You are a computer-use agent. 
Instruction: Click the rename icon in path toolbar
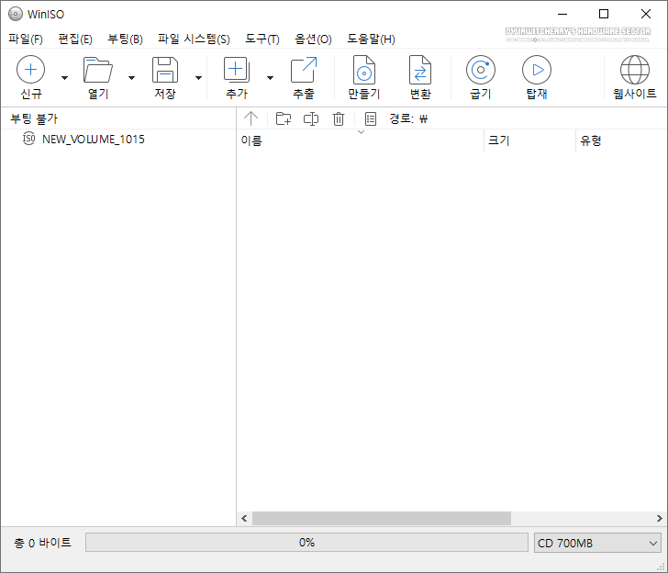click(x=311, y=118)
